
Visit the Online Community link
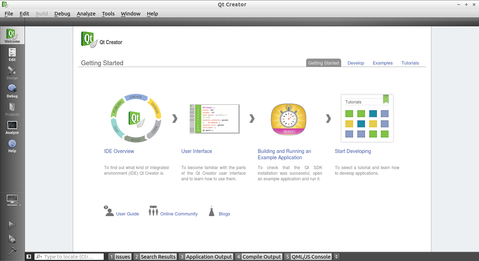coord(179,214)
